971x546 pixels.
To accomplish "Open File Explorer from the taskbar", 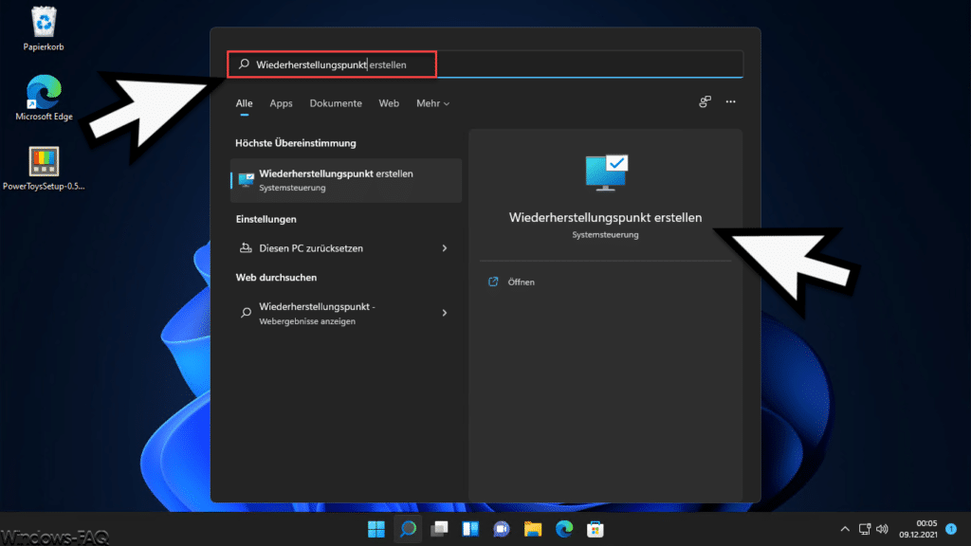I will coord(533,529).
